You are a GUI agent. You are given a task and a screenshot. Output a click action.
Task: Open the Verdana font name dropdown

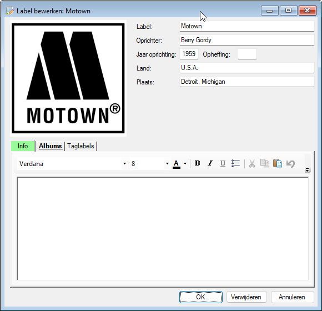[x=124, y=164]
